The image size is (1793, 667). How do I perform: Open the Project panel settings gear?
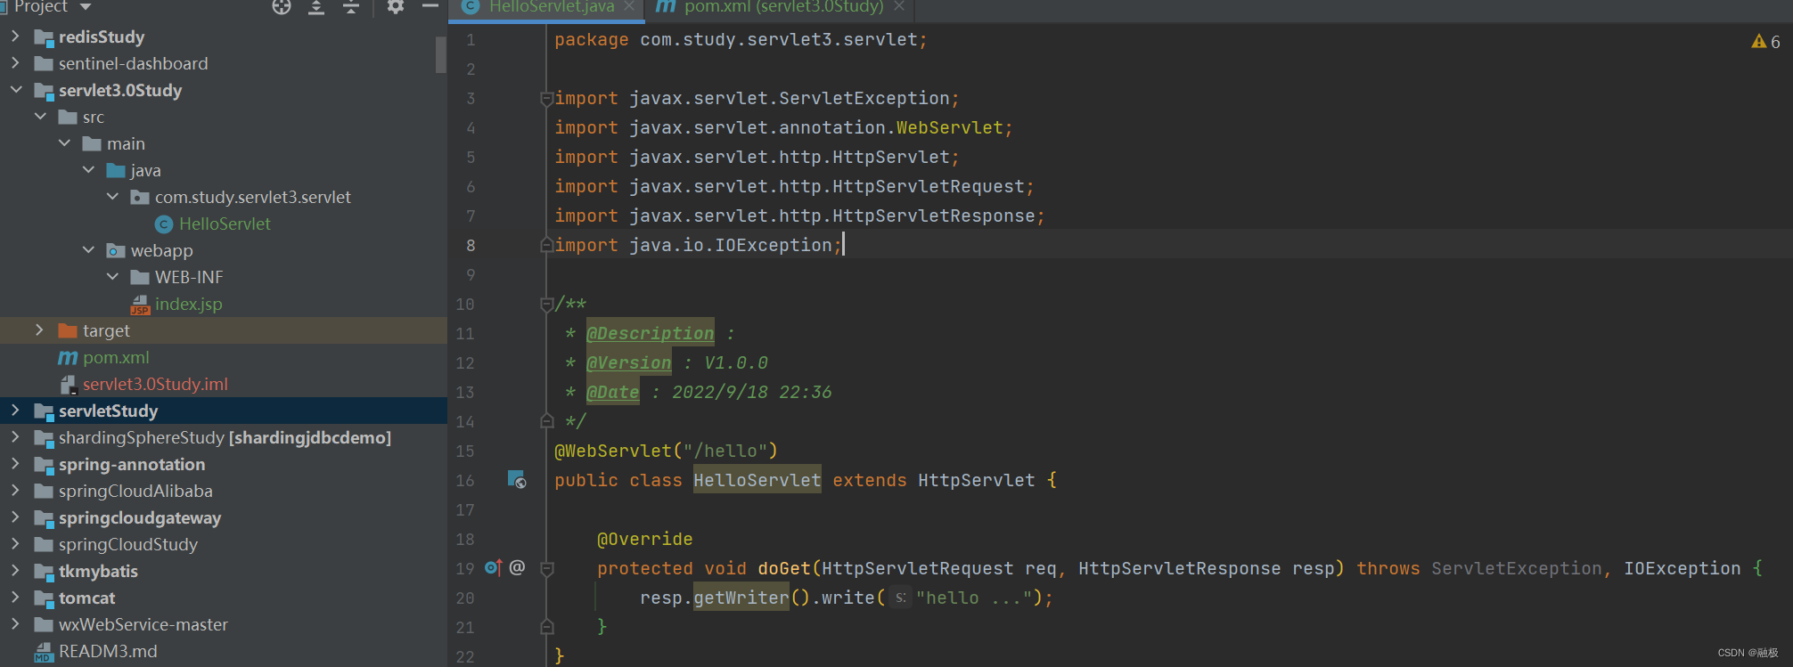(x=396, y=7)
